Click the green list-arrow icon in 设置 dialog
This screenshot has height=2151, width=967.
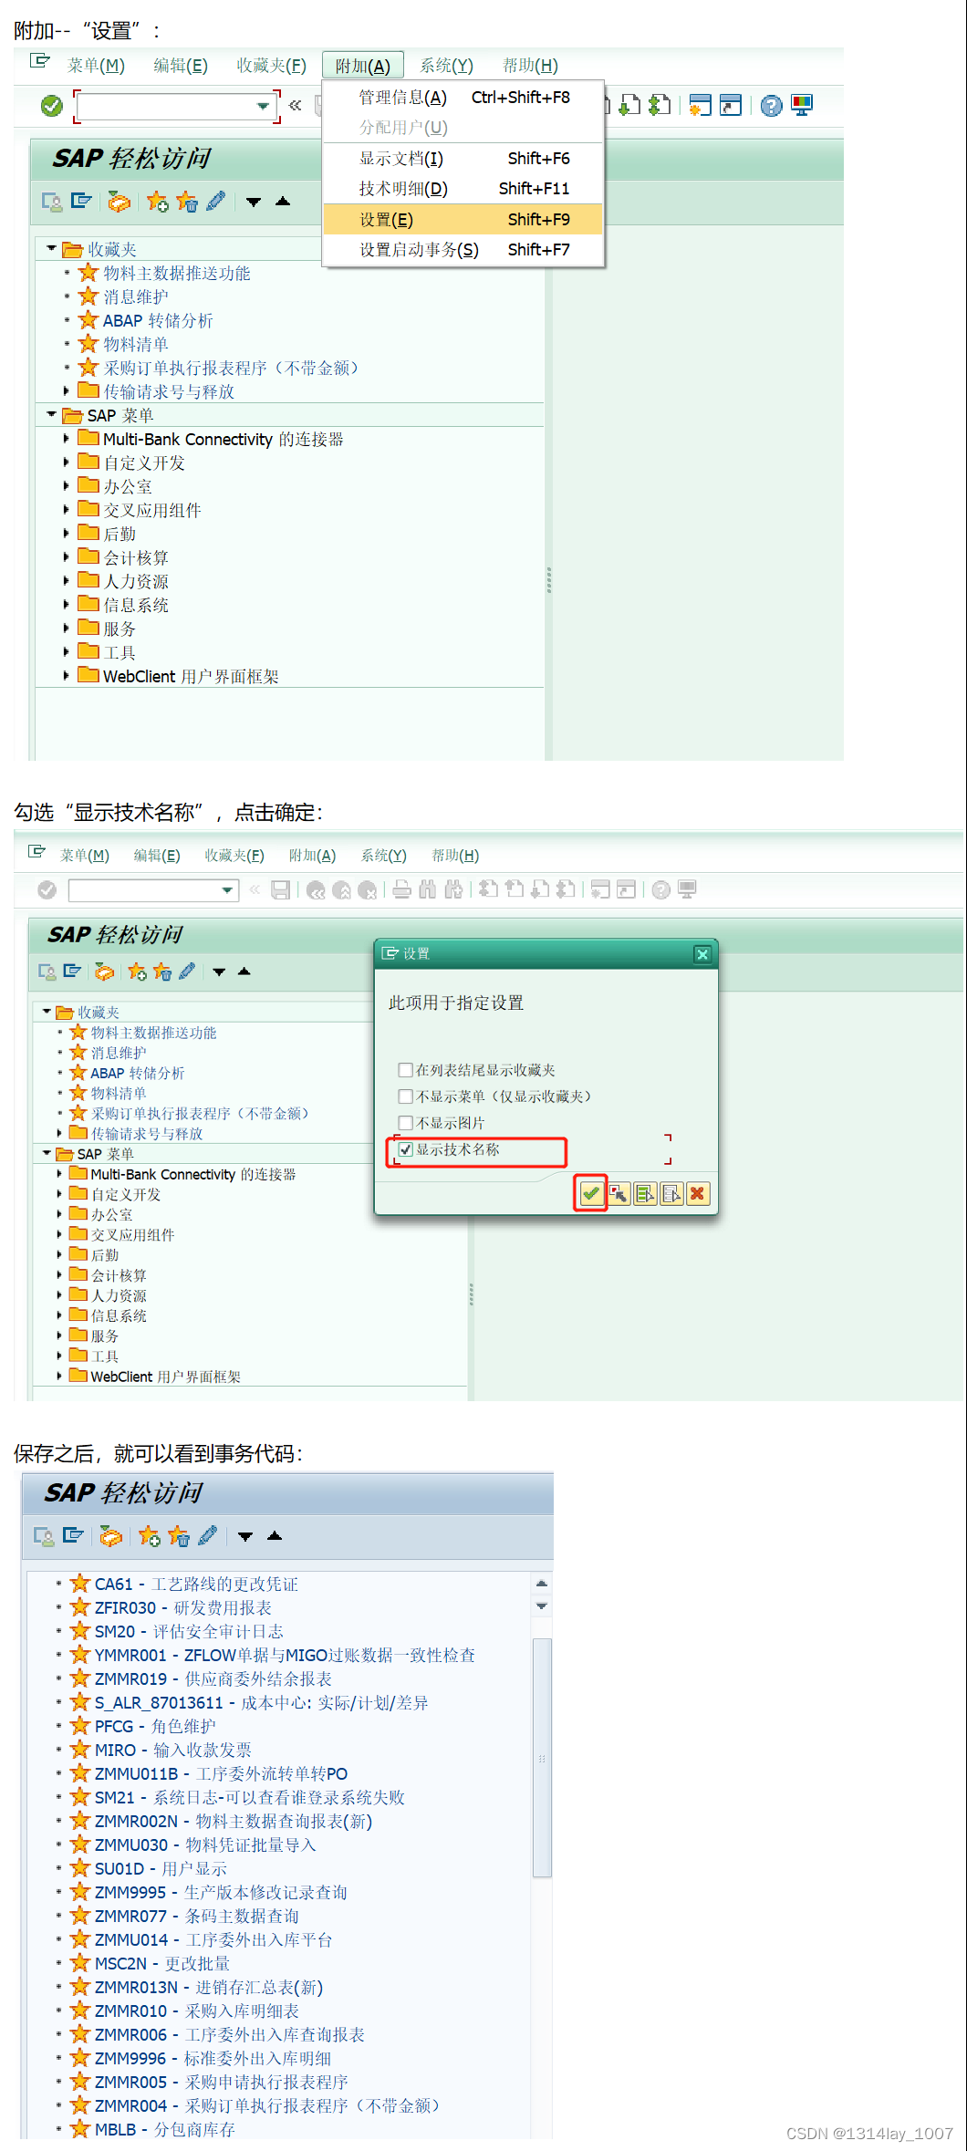(x=645, y=1193)
